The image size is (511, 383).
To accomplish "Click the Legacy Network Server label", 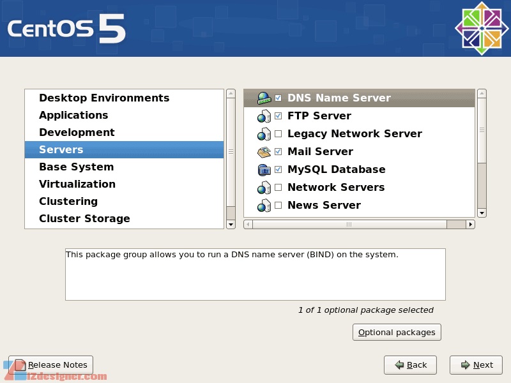I will [x=355, y=134].
